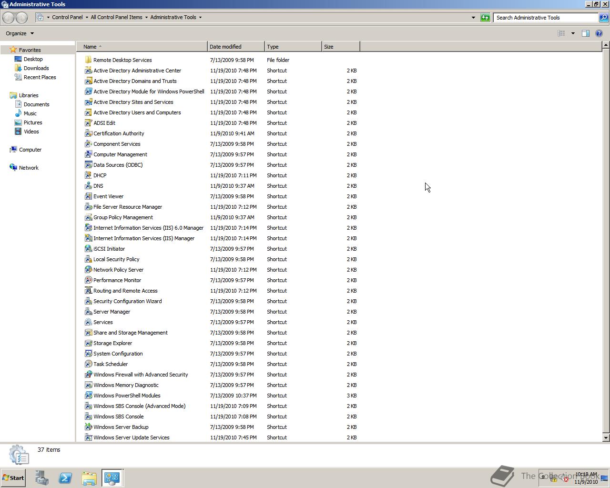Sort by the Size column header

(x=341, y=47)
